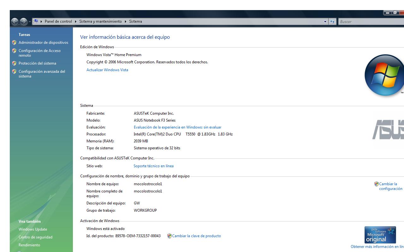Click the computer icon in the address bar
The height and width of the screenshot is (252, 404).
(x=36, y=21)
